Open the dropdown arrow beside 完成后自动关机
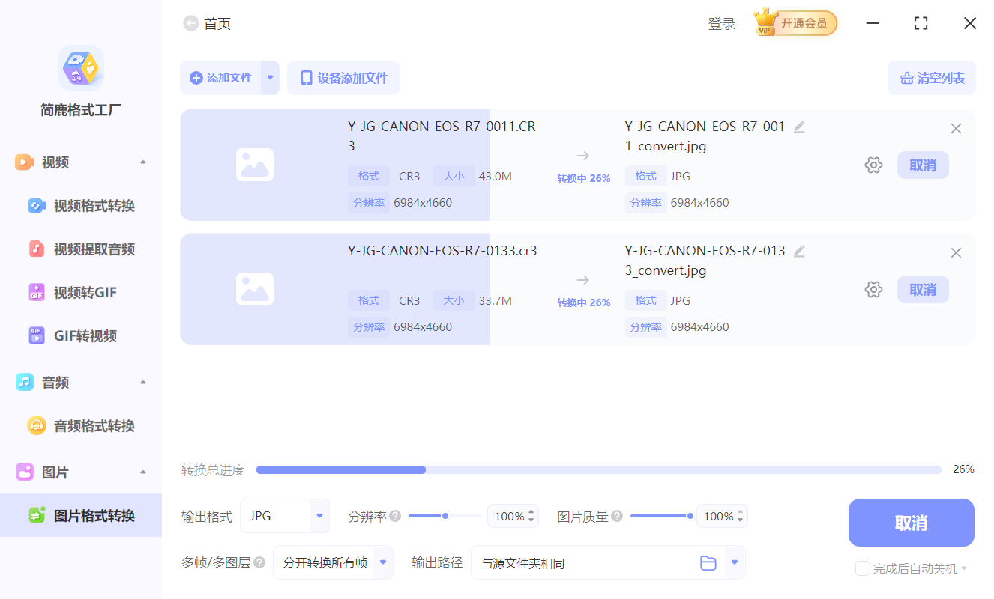This screenshot has width=994, height=599. 964,568
